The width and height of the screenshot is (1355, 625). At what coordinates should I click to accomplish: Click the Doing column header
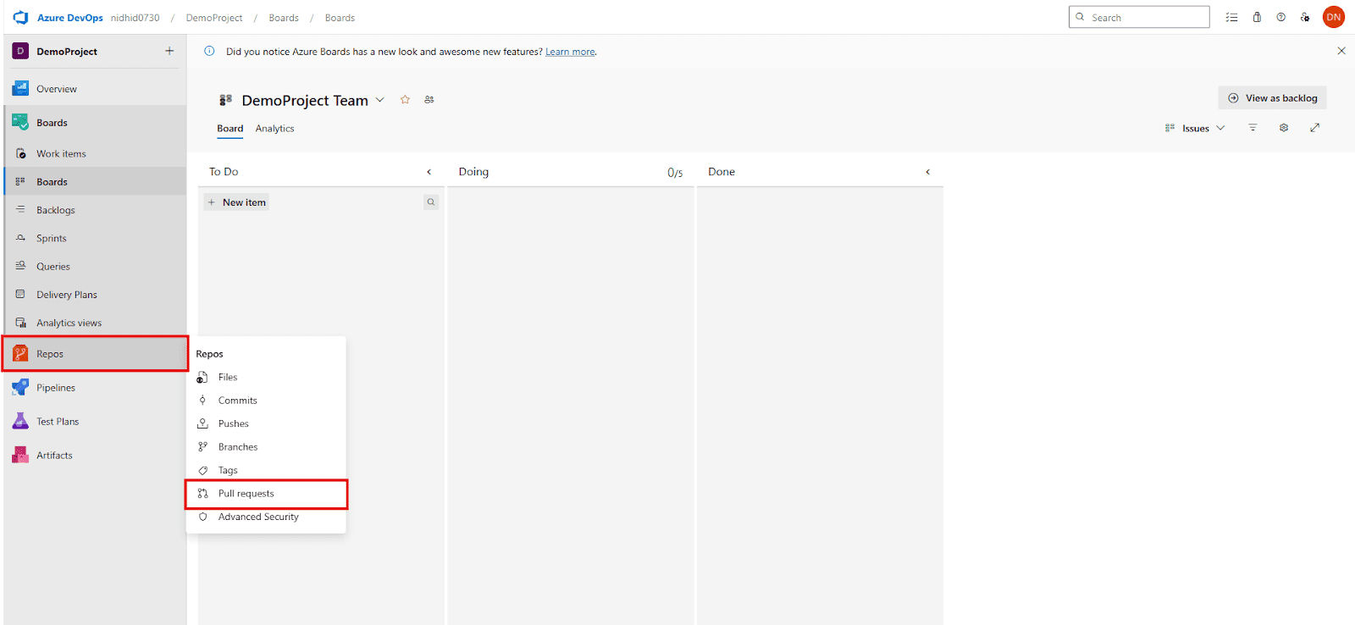coord(474,172)
